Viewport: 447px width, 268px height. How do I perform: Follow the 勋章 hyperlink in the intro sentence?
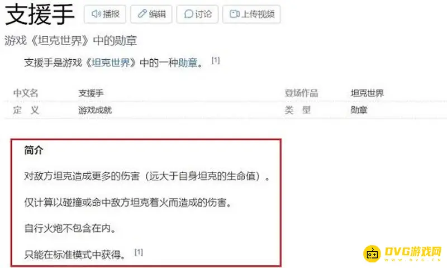click(x=188, y=63)
